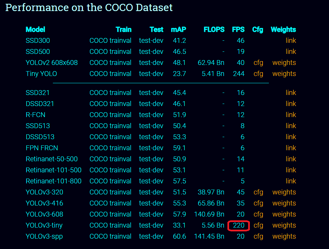Click the Weights column header
Viewport: 329px width, 249px height.
click(283, 30)
